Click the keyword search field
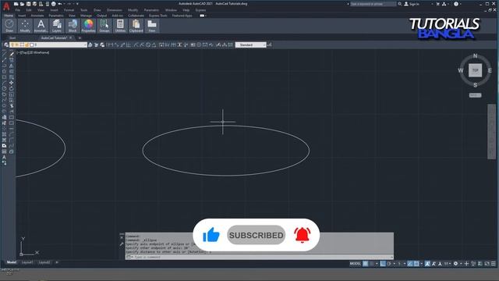Viewport: 499px width, 281px height. point(373,4)
